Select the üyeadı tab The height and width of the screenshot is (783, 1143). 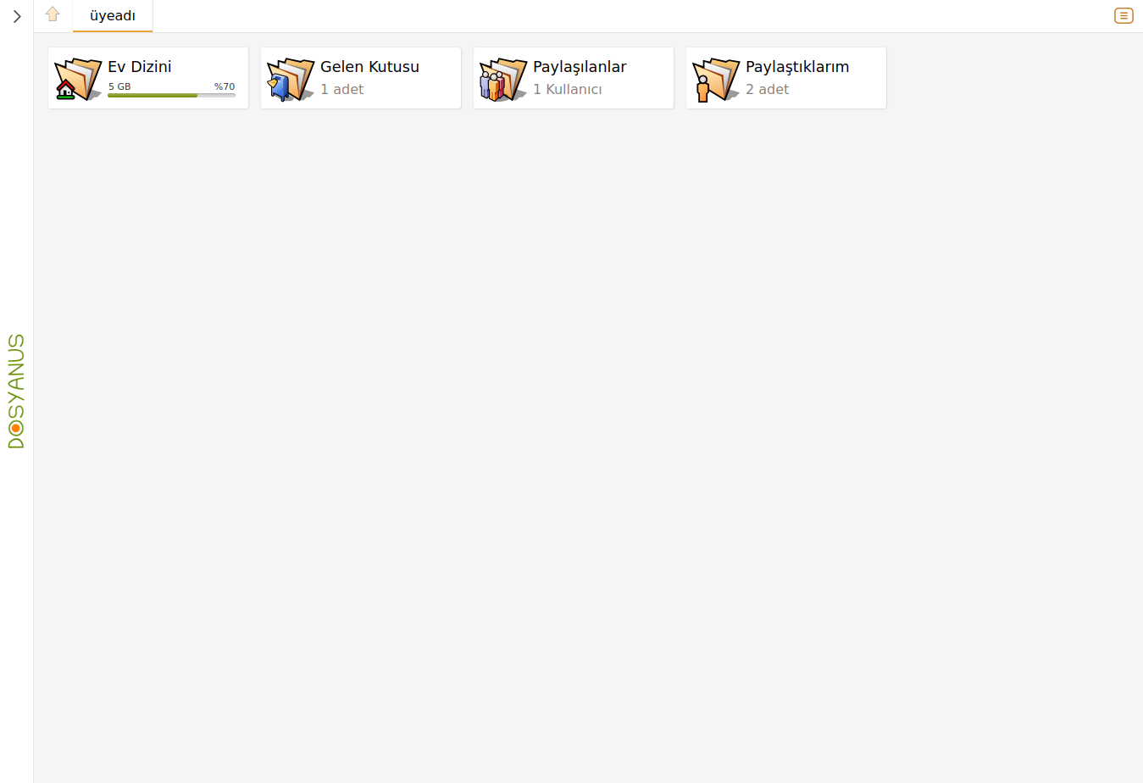pyautogui.click(x=113, y=16)
